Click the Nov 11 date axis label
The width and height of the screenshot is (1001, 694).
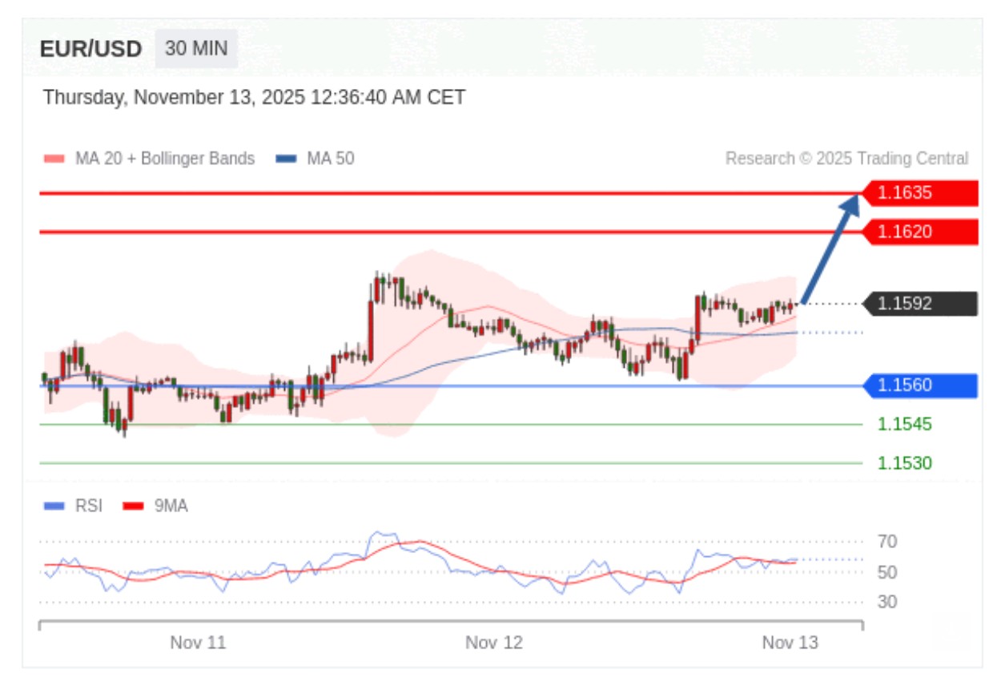(x=198, y=643)
